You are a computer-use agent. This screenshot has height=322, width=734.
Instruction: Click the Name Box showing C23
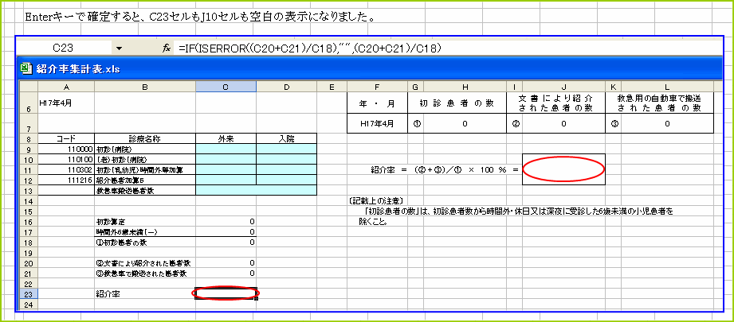point(63,48)
